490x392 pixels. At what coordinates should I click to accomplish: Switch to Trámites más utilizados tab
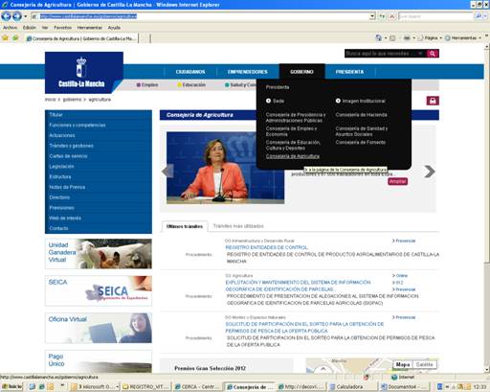tap(238, 226)
